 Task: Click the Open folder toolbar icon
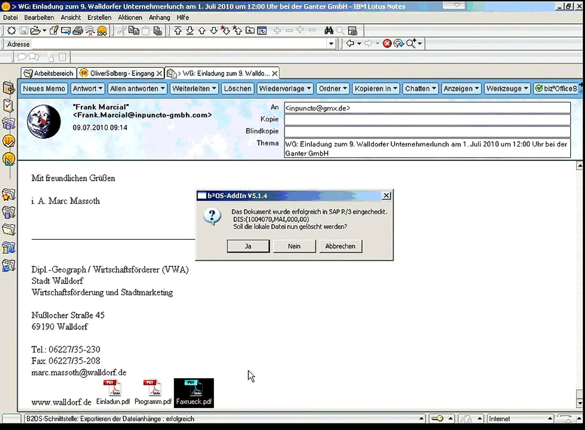(x=35, y=31)
